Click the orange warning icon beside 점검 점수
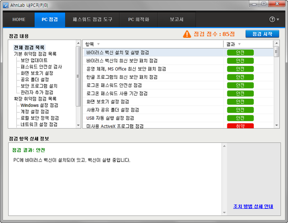This screenshot has width=288, height=223. click(x=187, y=34)
